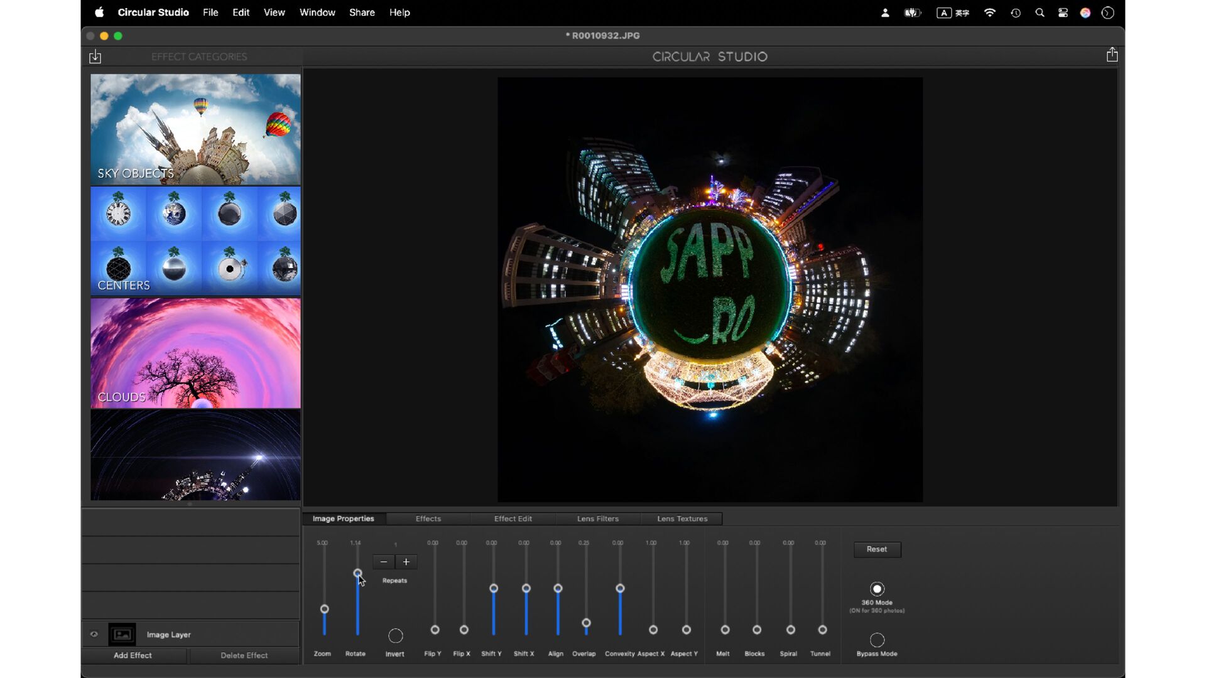Toggle 360 Mode radio button
1206x678 pixels.
[877, 589]
